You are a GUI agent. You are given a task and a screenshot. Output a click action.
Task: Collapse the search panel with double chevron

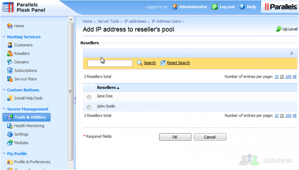(x=292, y=53)
